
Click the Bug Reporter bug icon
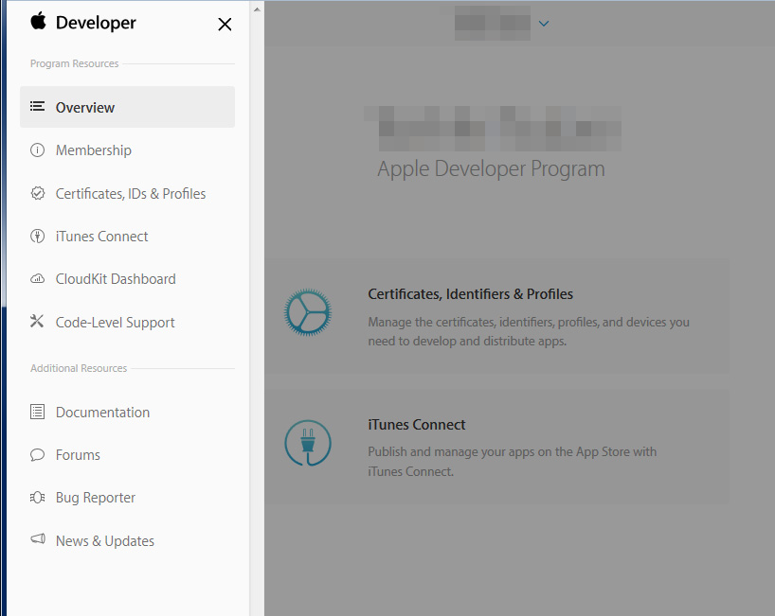pyautogui.click(x=38, y=497)
